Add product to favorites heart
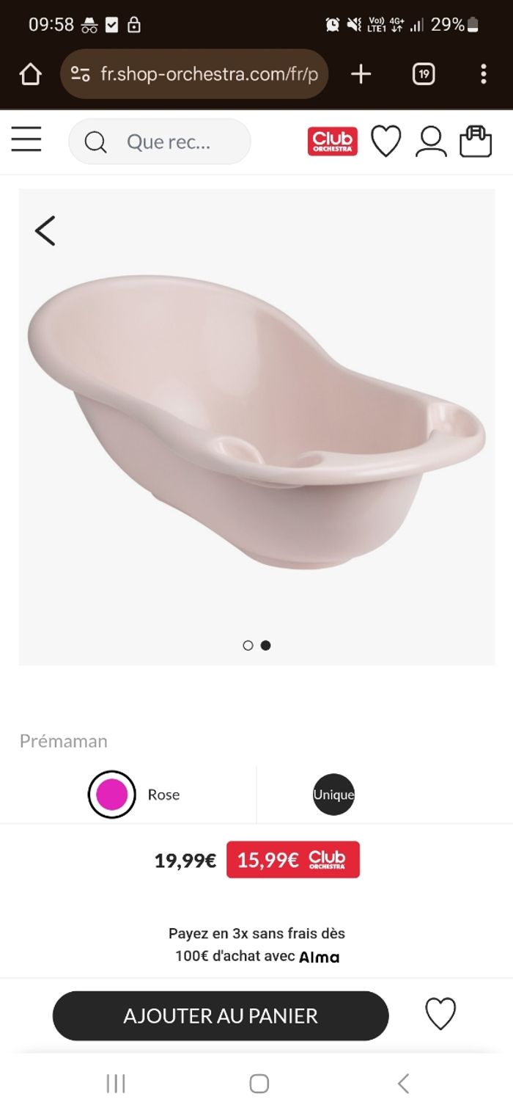The width and height of the screenshot is (513, 1113). [x=440, y=1014]
